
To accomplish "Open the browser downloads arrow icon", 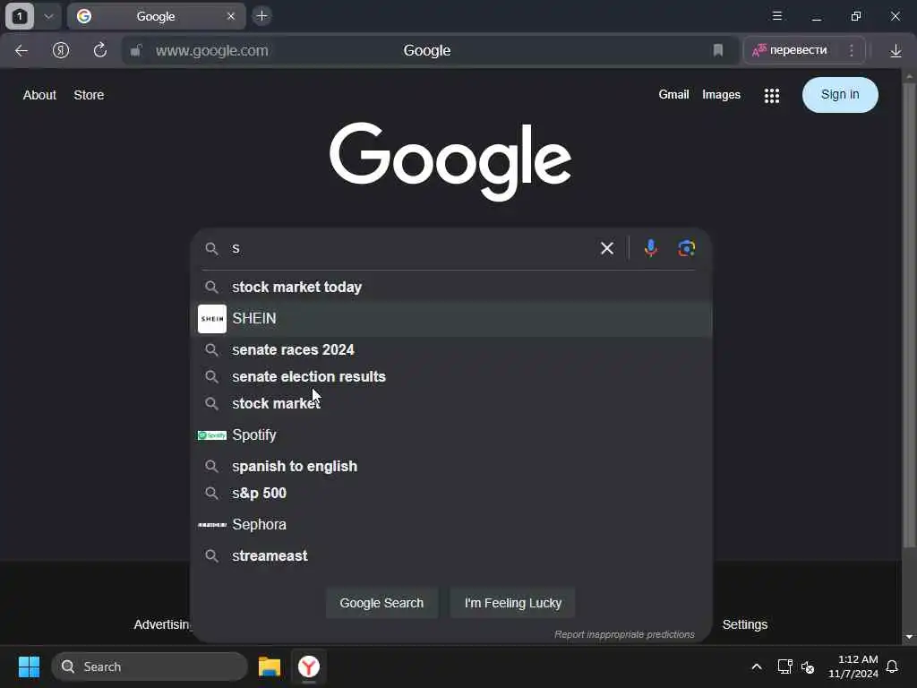I will point(896,51).
